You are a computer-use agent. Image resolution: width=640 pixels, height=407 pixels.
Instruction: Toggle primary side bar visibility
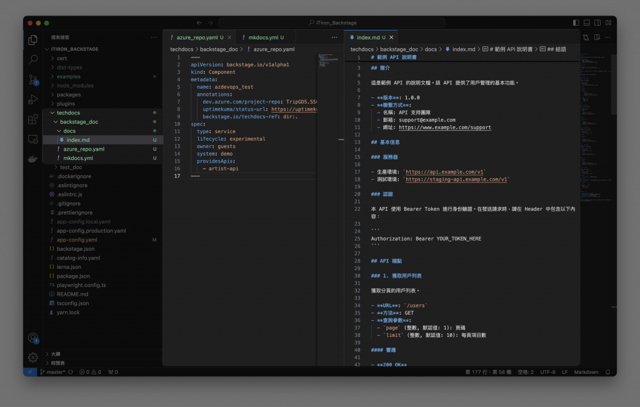click(x=576, y=23)
